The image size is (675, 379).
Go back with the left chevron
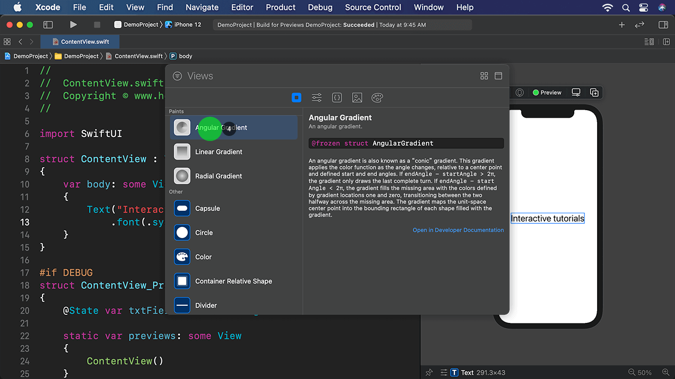point(20,42)
